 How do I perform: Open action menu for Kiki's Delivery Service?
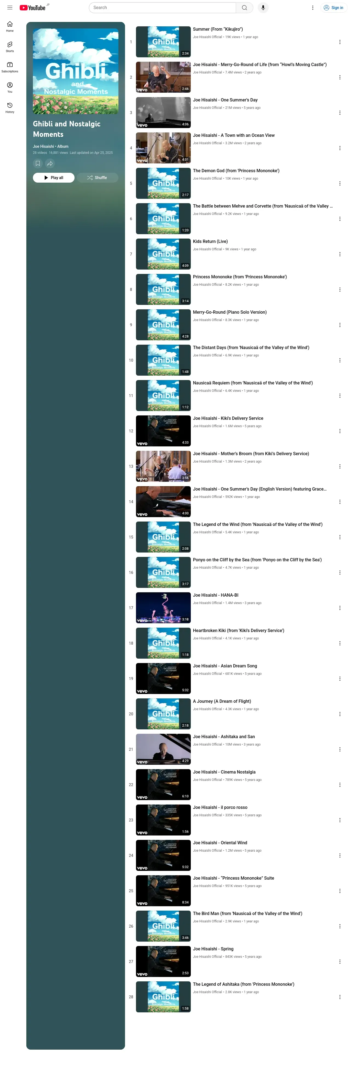(x=340, y=431)
